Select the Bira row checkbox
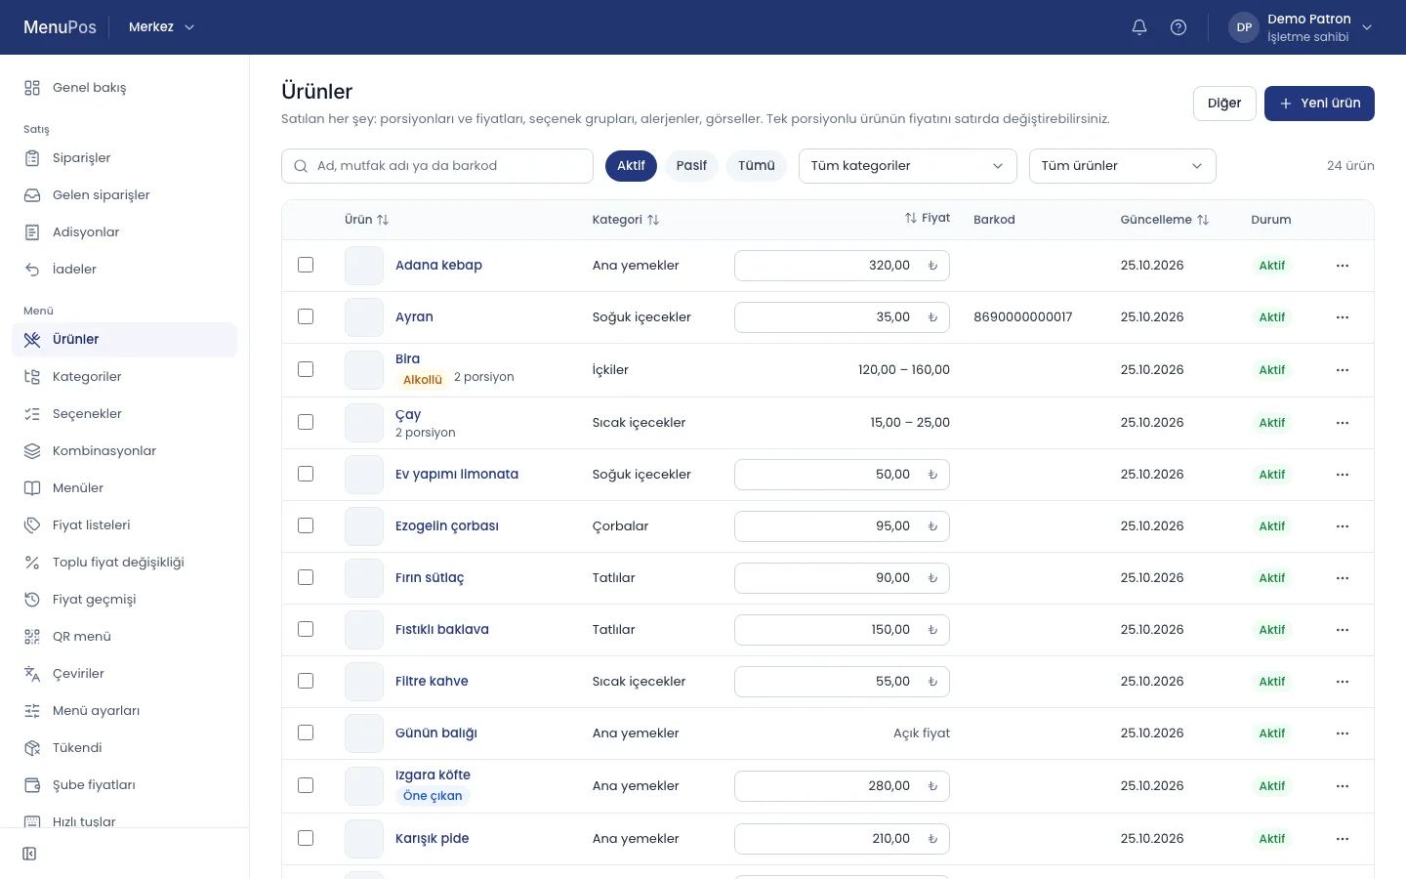The width and height of the screenshot is (1406, 879). [306, 369]
